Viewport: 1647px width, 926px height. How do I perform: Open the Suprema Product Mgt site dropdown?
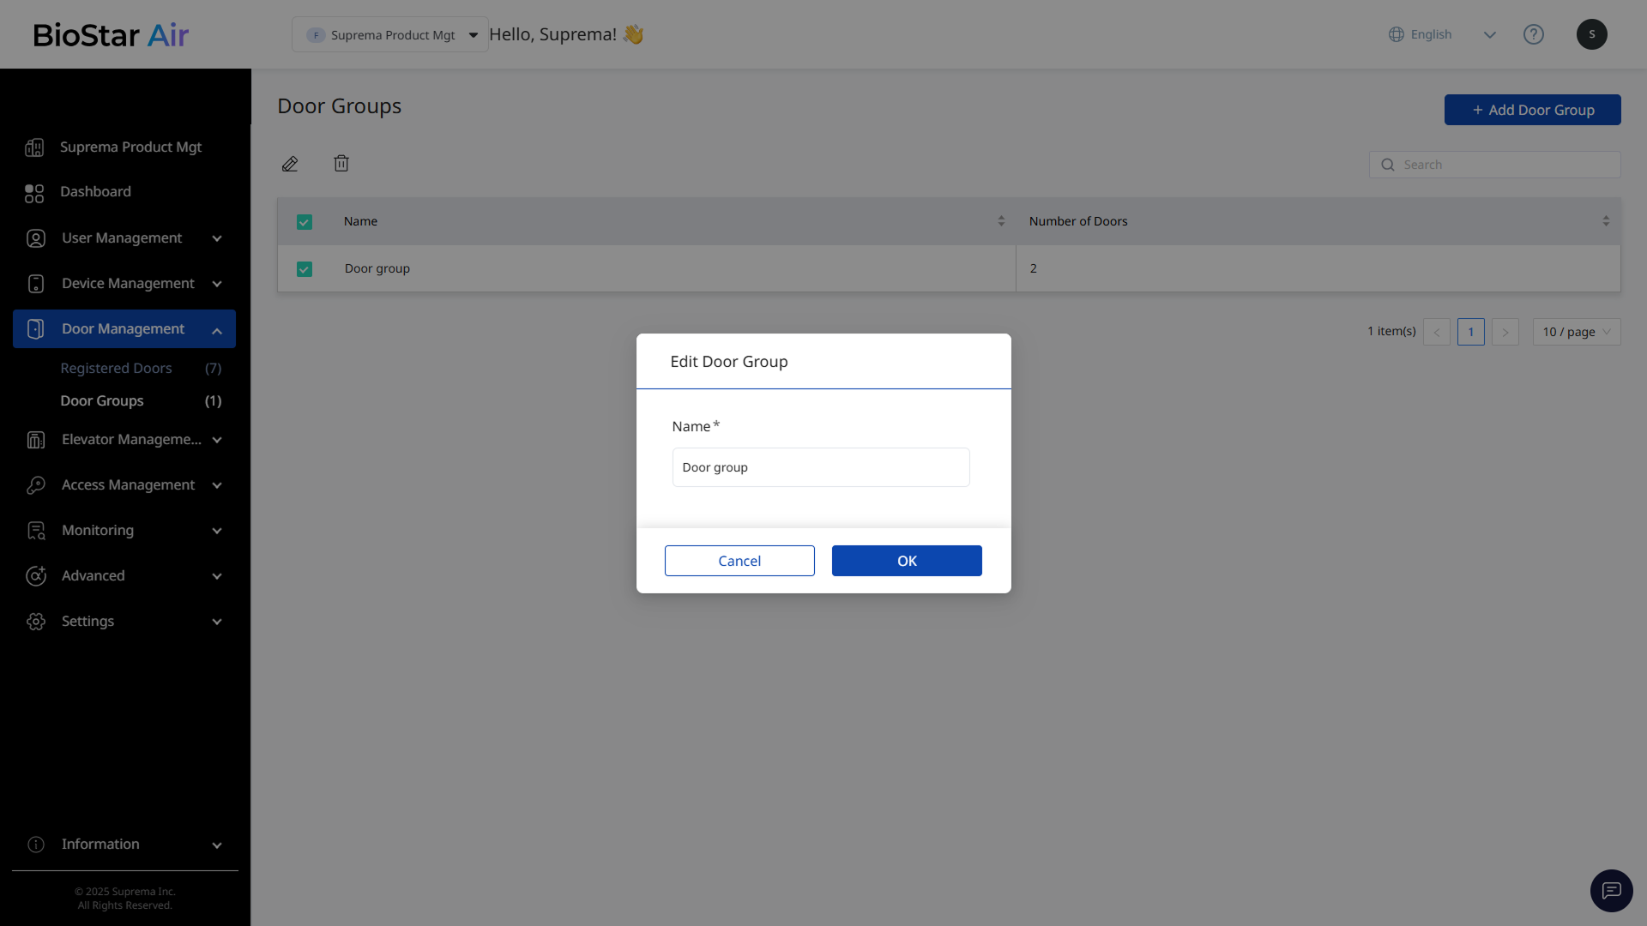(x=390, y=35)
